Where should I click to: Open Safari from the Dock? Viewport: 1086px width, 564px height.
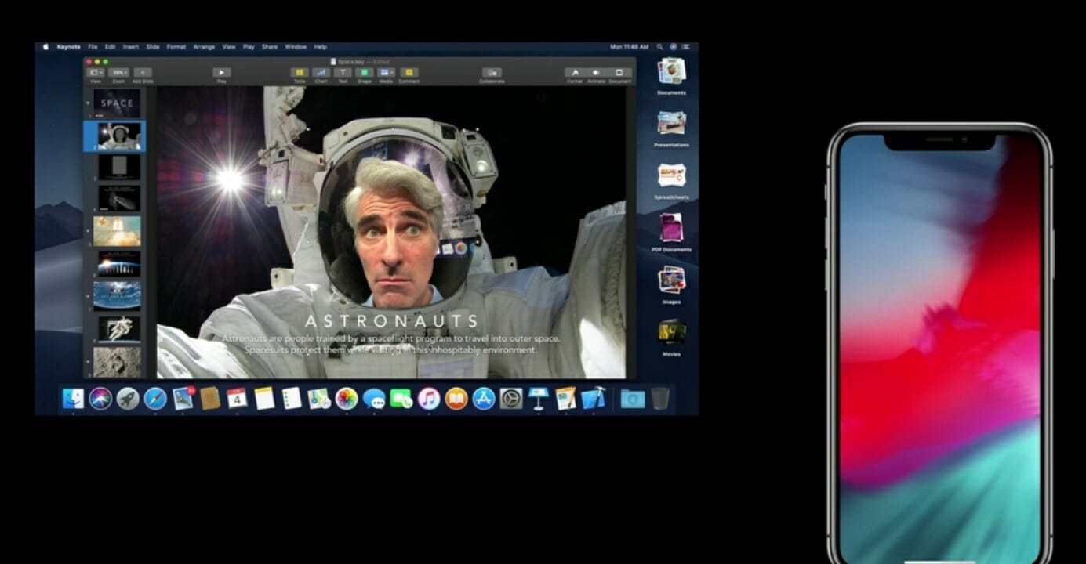click(x=155, y=399)
